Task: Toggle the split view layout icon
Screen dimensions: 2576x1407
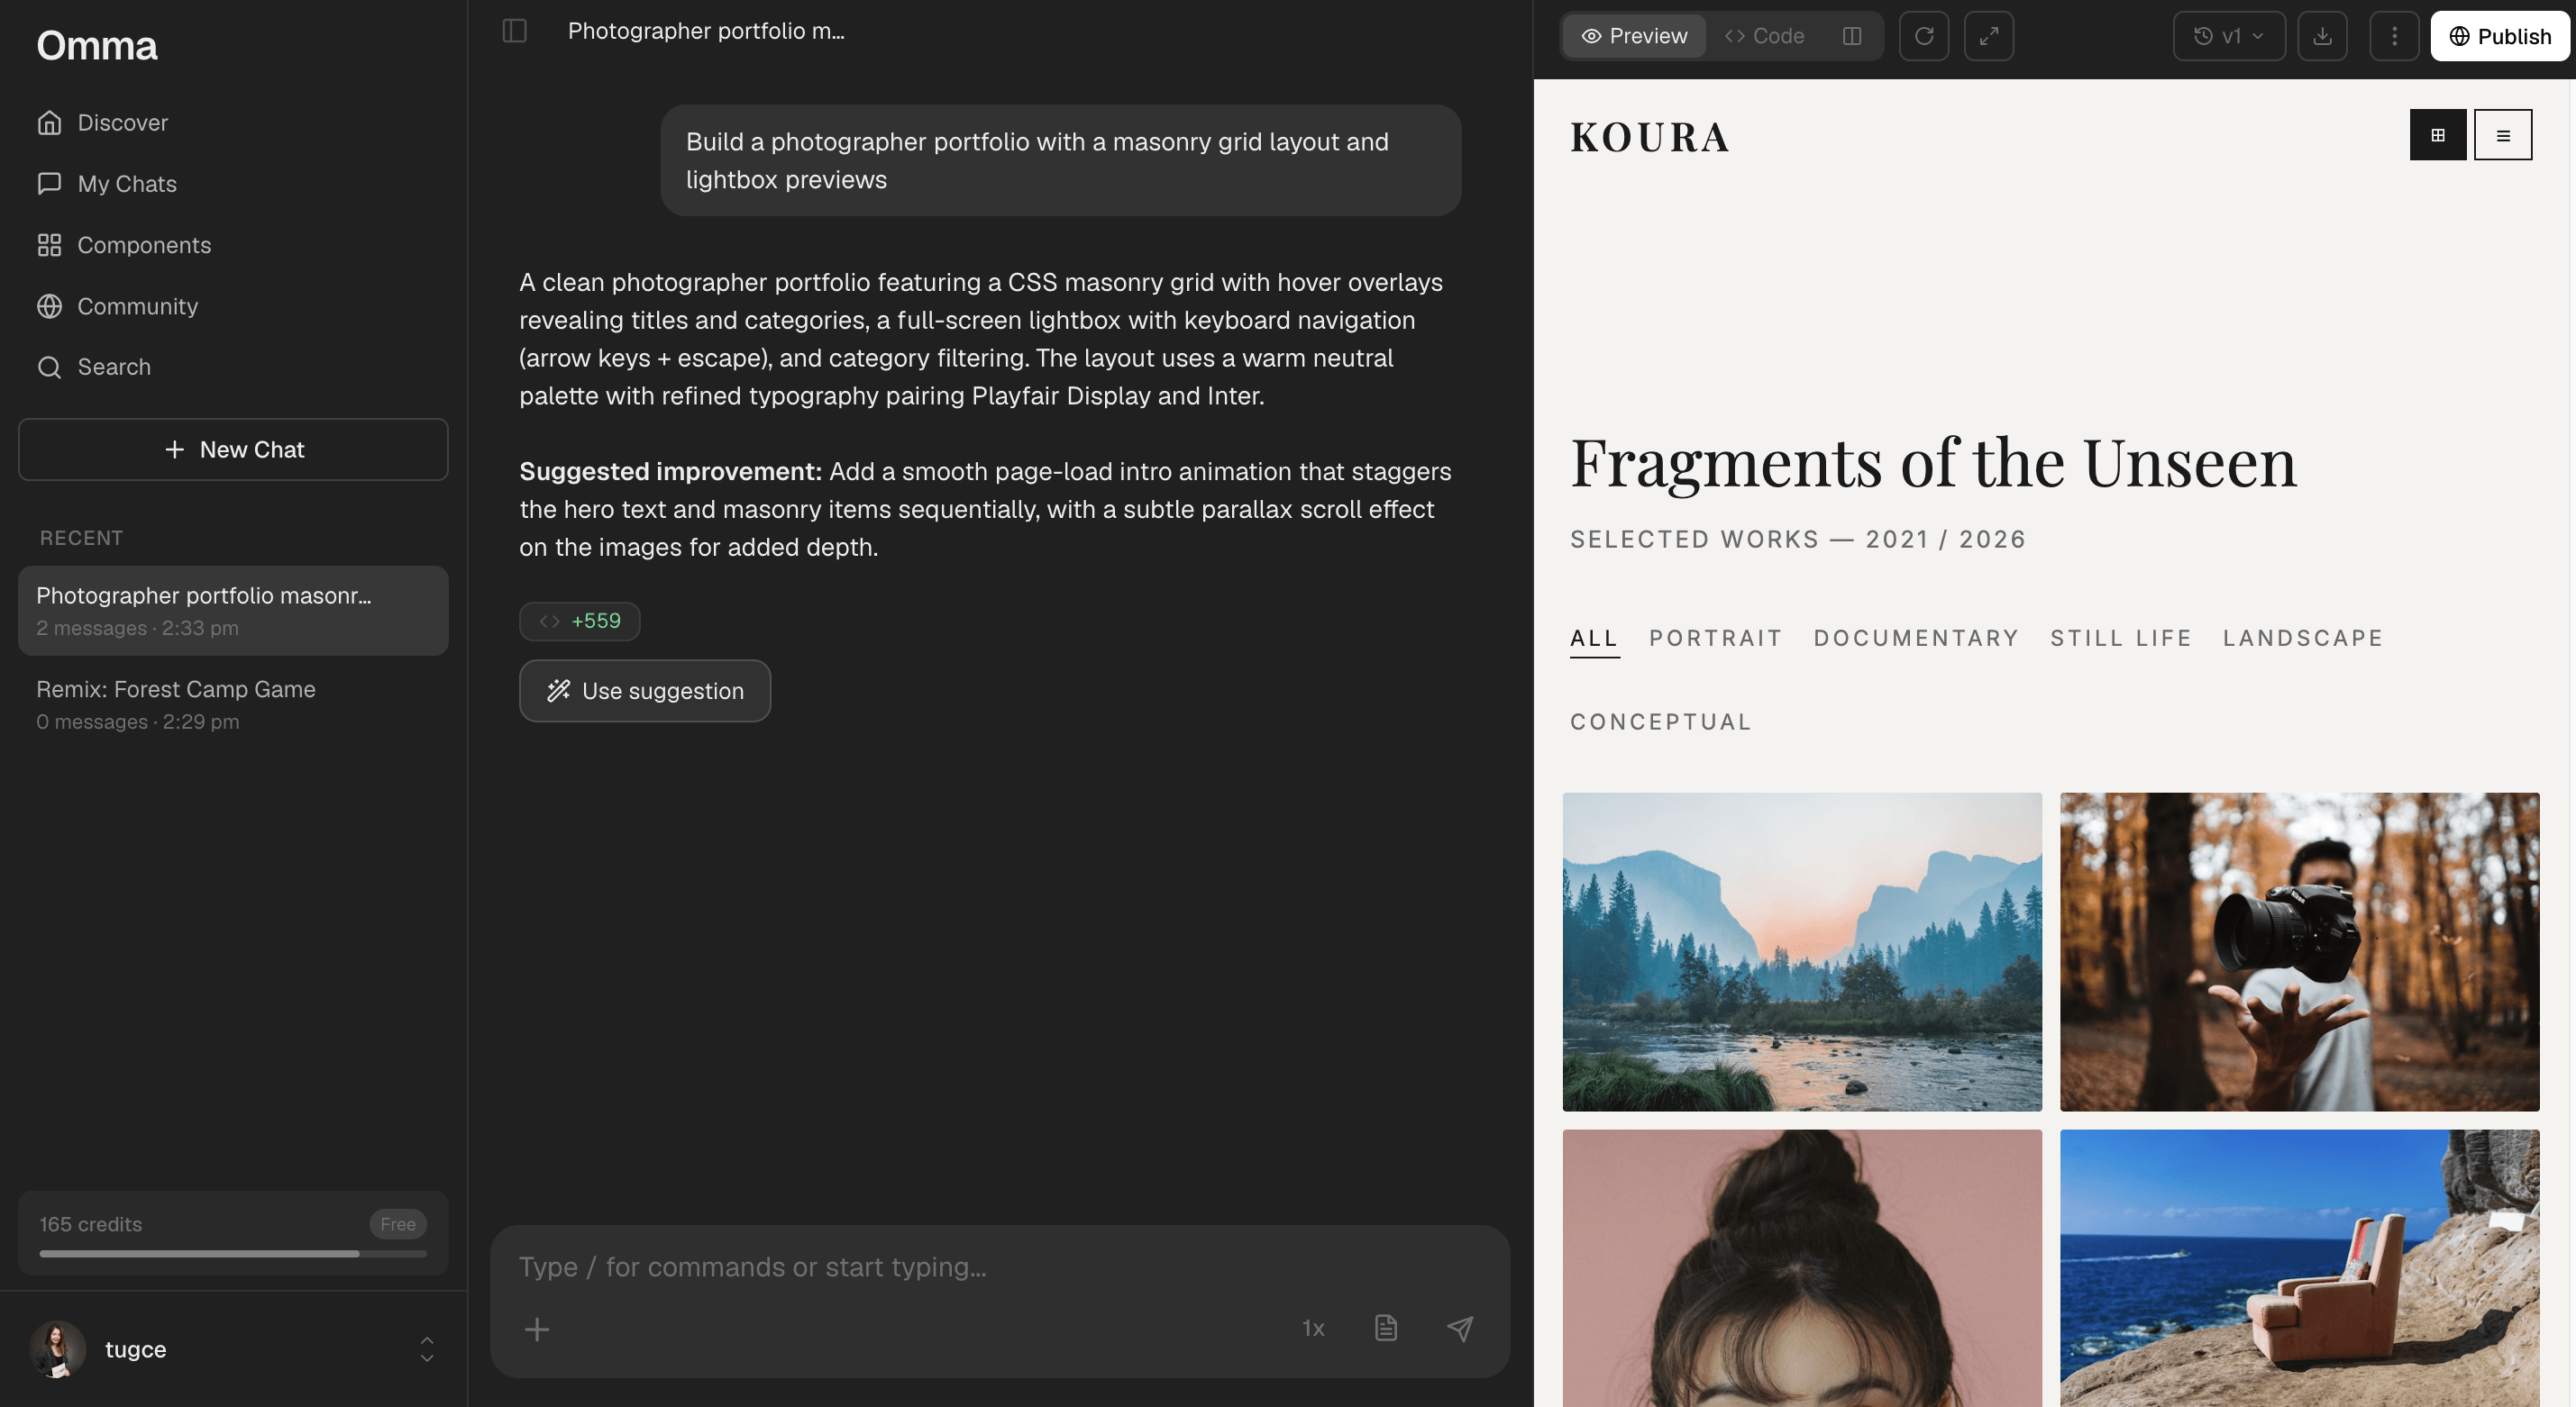Action: [1851, 36]
